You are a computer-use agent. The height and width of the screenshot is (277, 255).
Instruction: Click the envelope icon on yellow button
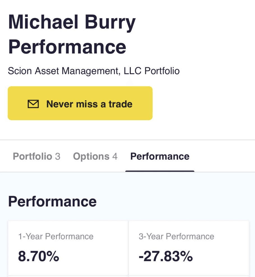[33, 104]
